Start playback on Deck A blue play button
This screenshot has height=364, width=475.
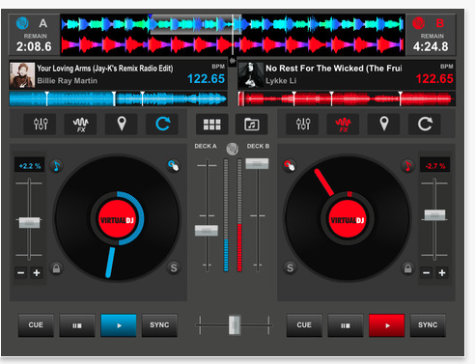pos(119,325)
